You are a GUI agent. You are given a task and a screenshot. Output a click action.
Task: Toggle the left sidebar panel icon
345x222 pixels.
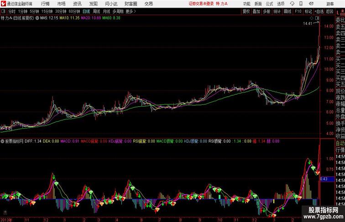click(3, 11)
